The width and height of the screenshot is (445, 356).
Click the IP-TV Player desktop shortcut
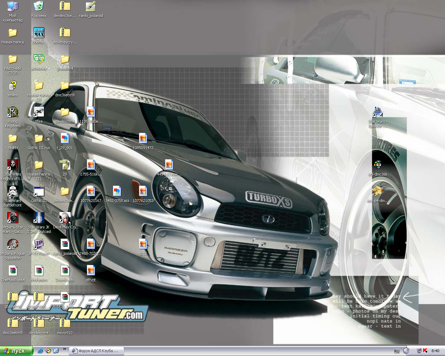tap(39, 244)
